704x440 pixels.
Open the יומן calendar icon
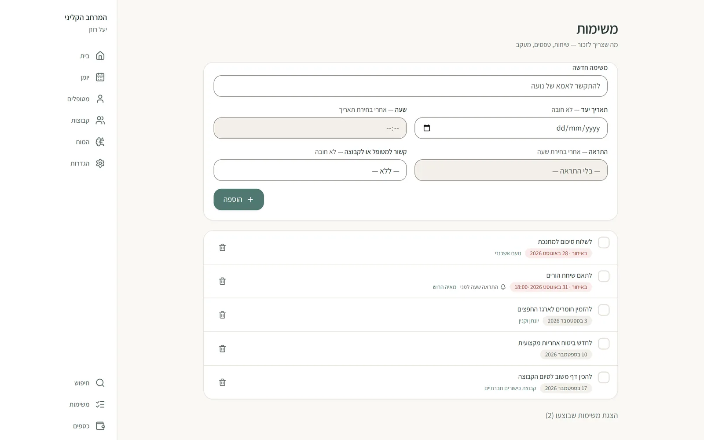coord(100,77)
